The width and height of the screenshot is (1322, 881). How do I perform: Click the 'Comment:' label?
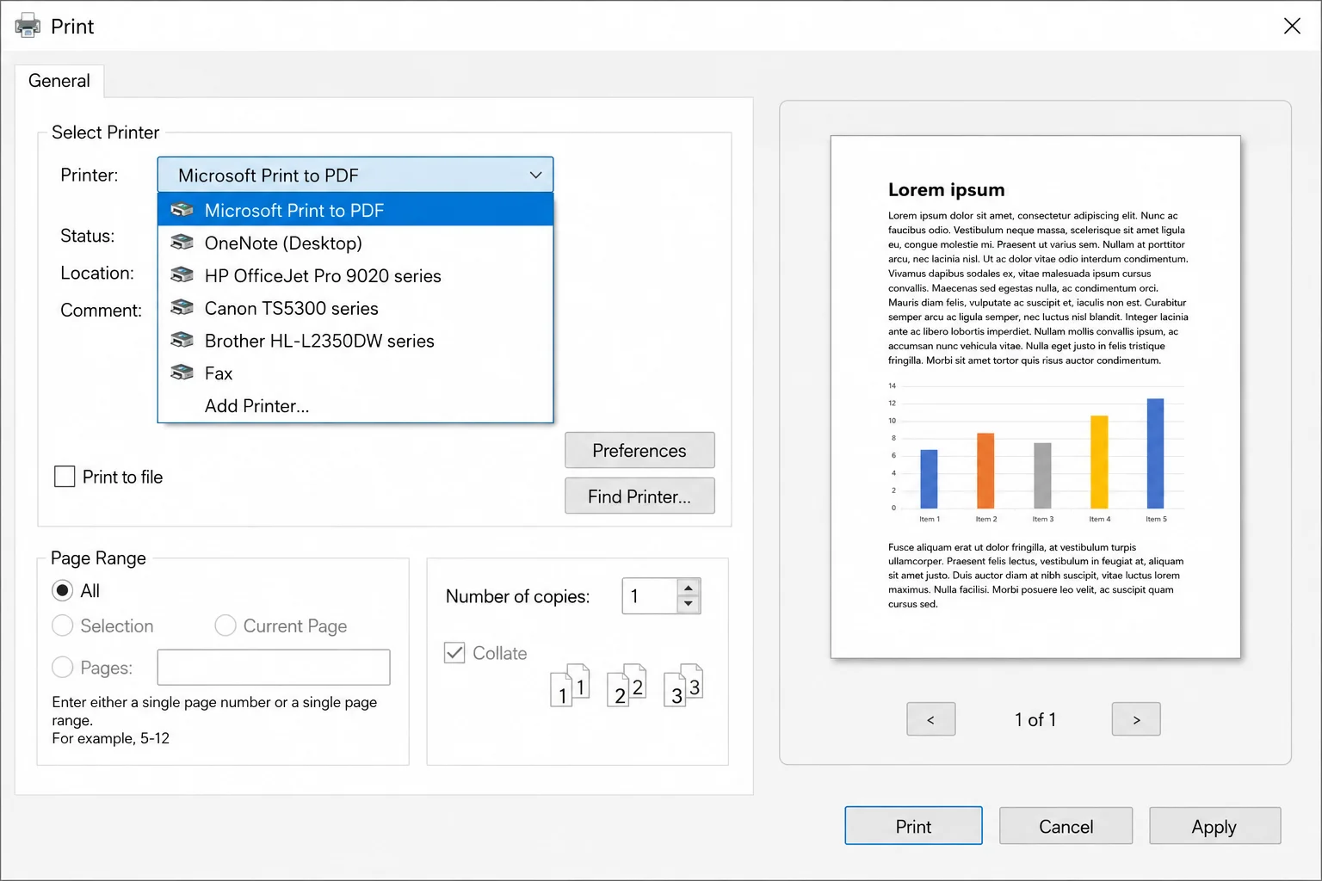(x=101, y=310)
